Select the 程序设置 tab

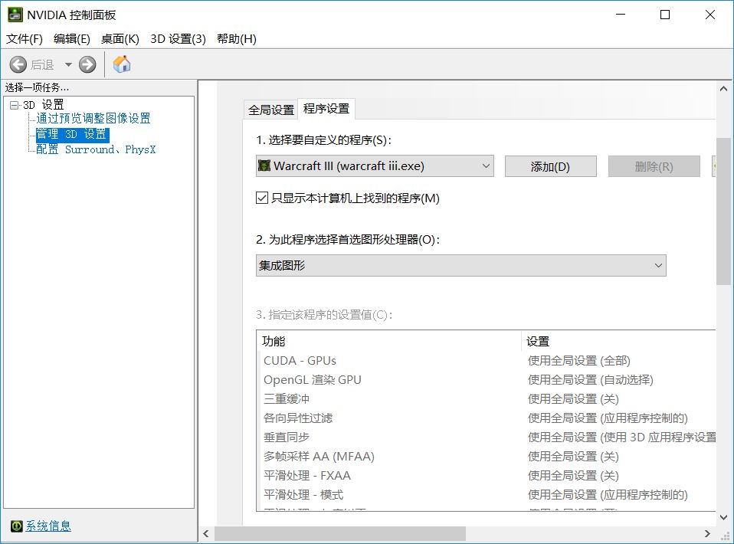pyautogui.click(x=326, y=109)
